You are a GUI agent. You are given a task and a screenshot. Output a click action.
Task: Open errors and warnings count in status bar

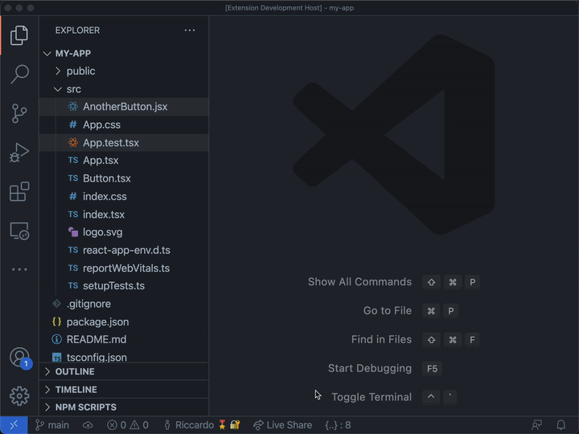(x=128, y=425)
